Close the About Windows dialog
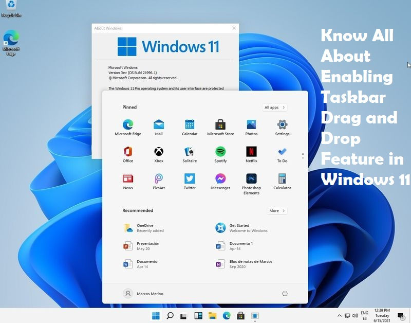Screen dimensions: 411x323 click(234, 28)
